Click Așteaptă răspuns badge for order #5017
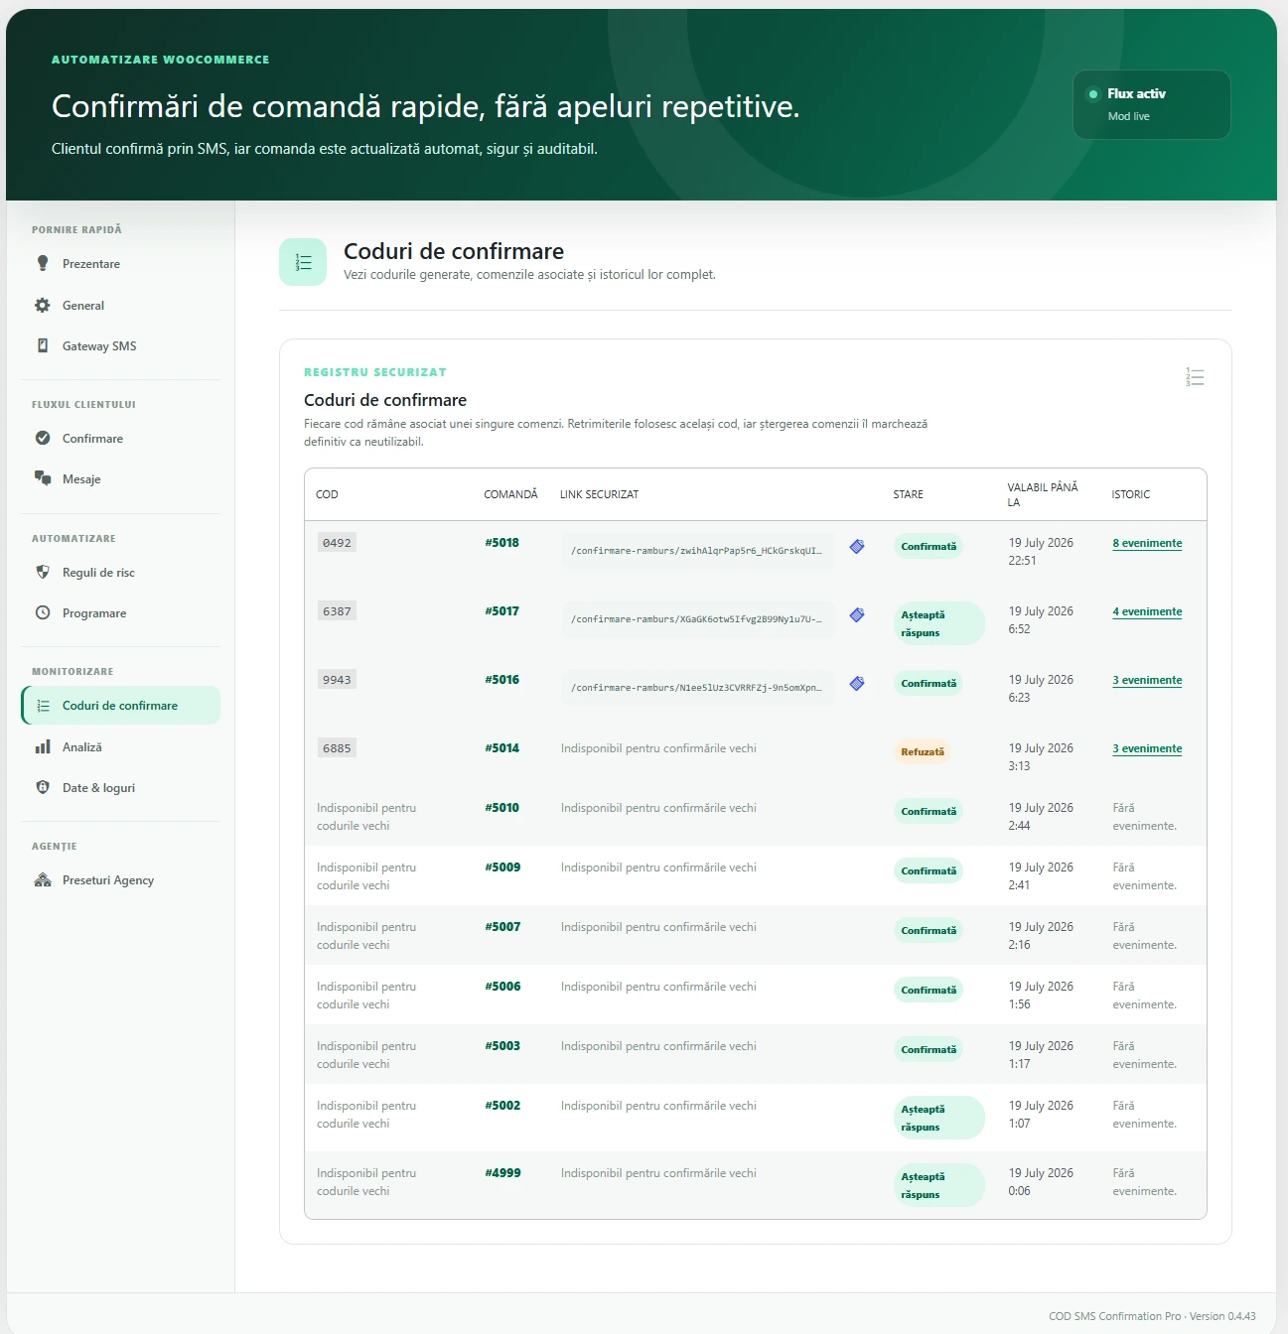 [x=939, y=623]
